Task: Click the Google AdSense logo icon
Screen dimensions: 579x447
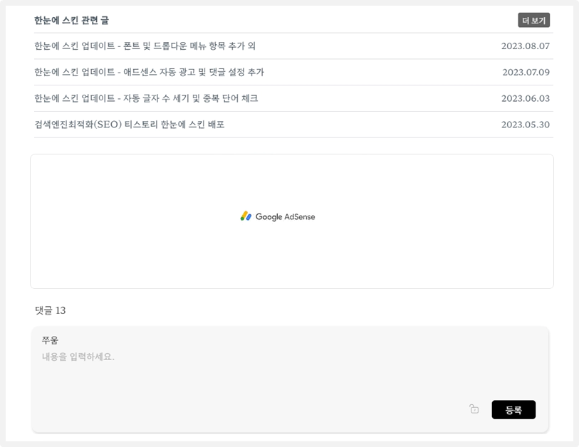Action: click(246, 216)
